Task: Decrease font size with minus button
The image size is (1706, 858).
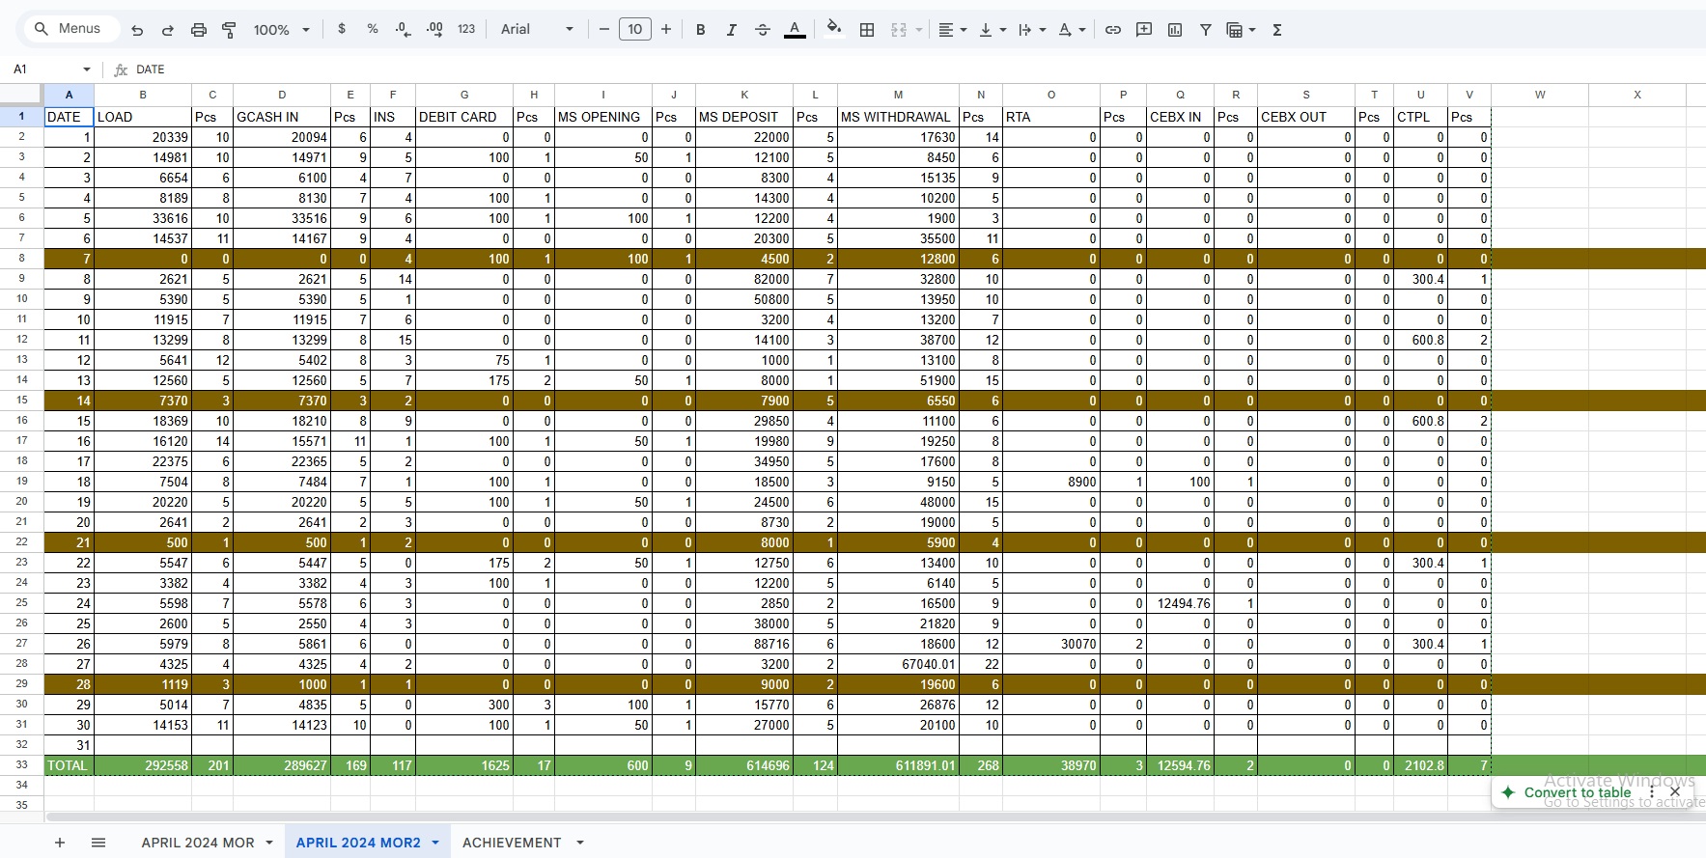Action: pyautogui.click(x=604, y=30)
